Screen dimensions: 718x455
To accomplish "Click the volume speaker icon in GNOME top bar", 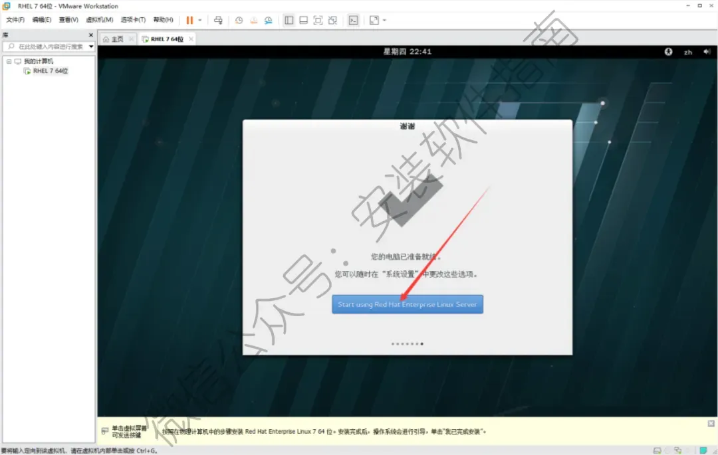I will pyautogui.click(x=707, y=52).
